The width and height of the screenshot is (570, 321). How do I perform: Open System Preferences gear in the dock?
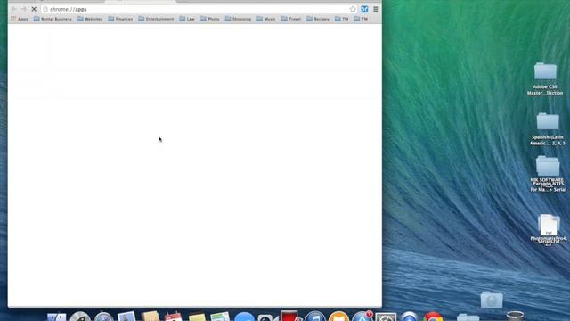click(386, 317)
